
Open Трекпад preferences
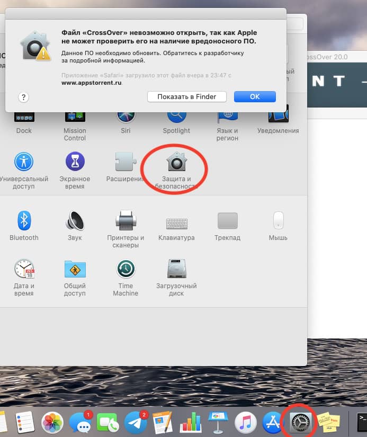click(227, 226)
